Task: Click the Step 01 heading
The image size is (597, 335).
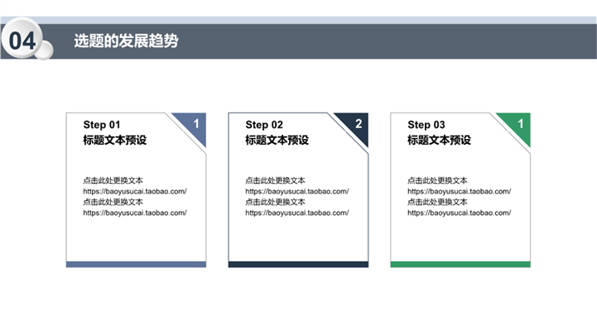Action: [x=102, y=125]
